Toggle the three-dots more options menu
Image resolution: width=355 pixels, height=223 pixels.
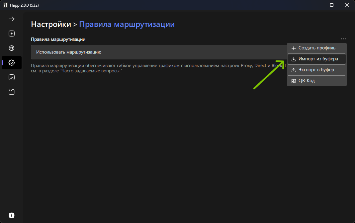click(343, 39)
